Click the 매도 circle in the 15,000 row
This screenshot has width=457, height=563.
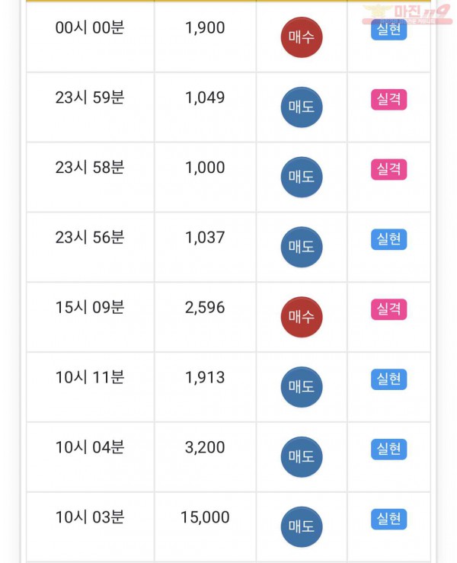(x=302, y=526)
